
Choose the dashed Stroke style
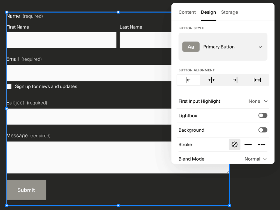pos(261,144)
